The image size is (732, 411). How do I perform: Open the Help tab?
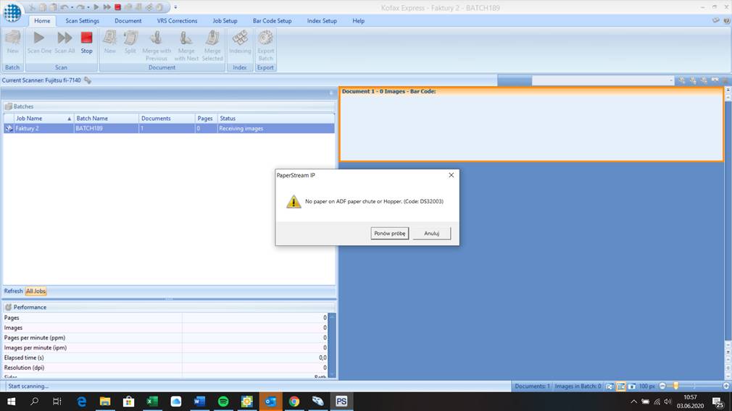tap(359, 21)
